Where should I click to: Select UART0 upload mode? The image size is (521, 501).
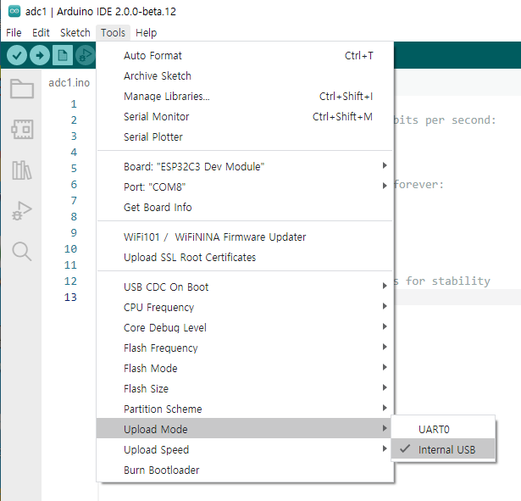point(443,429)
